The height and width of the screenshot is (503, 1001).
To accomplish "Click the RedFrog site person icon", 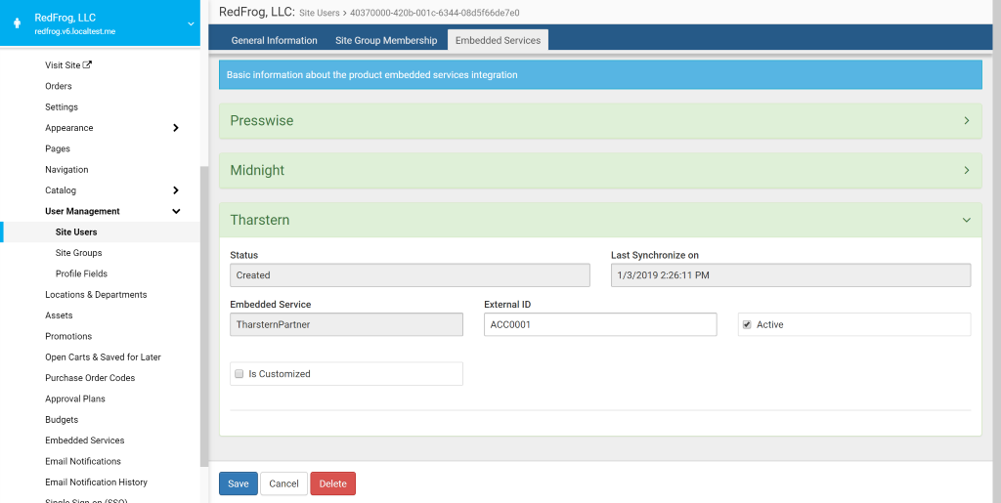I will (x=18, y=23).
